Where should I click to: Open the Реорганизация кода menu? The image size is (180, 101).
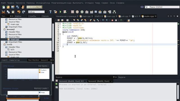point(61,3)
